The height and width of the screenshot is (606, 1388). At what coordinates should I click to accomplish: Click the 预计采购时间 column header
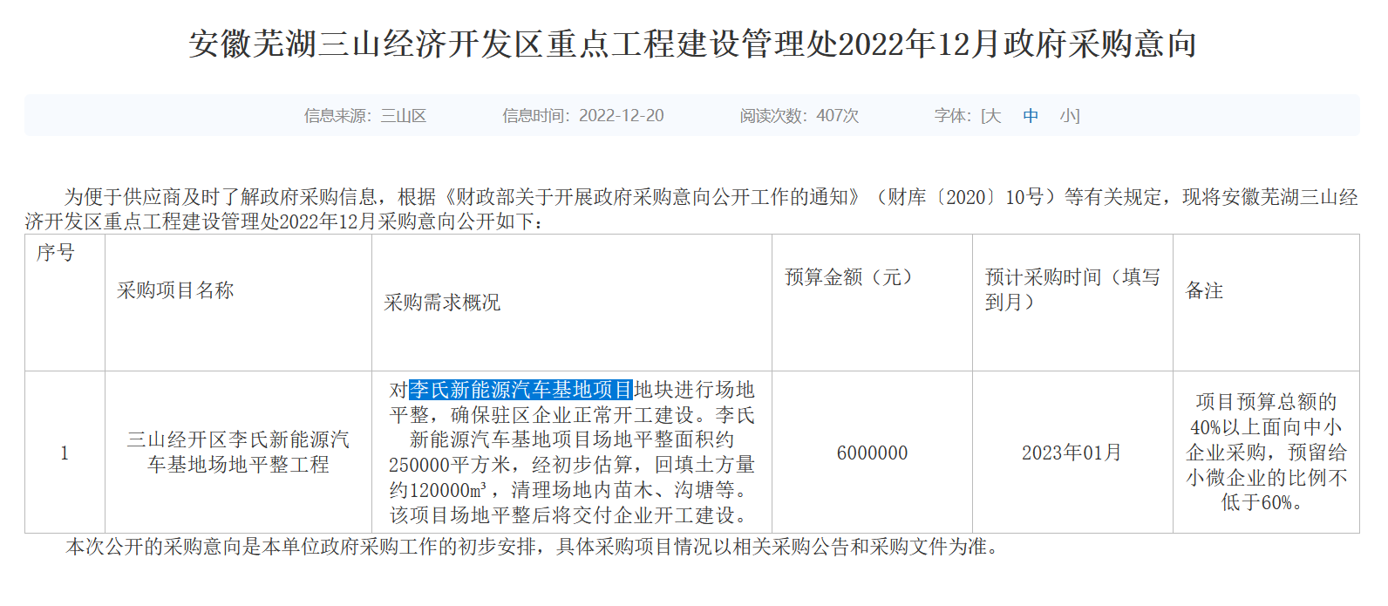click(1072, 289)
